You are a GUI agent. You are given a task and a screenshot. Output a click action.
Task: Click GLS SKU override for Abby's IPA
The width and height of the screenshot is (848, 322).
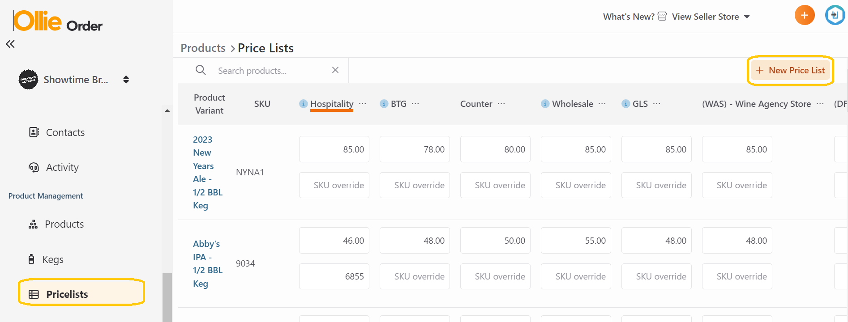coord(656,276)
